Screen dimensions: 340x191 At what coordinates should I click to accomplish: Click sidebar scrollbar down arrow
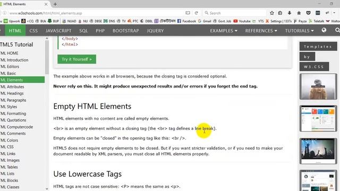pyautogui.click(x=47, y=189)
